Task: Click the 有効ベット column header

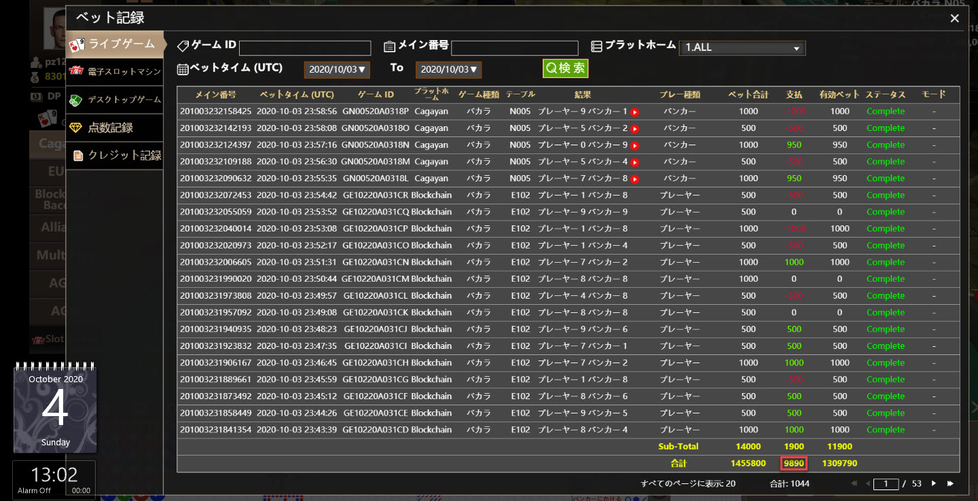Action: coord(839,95)
